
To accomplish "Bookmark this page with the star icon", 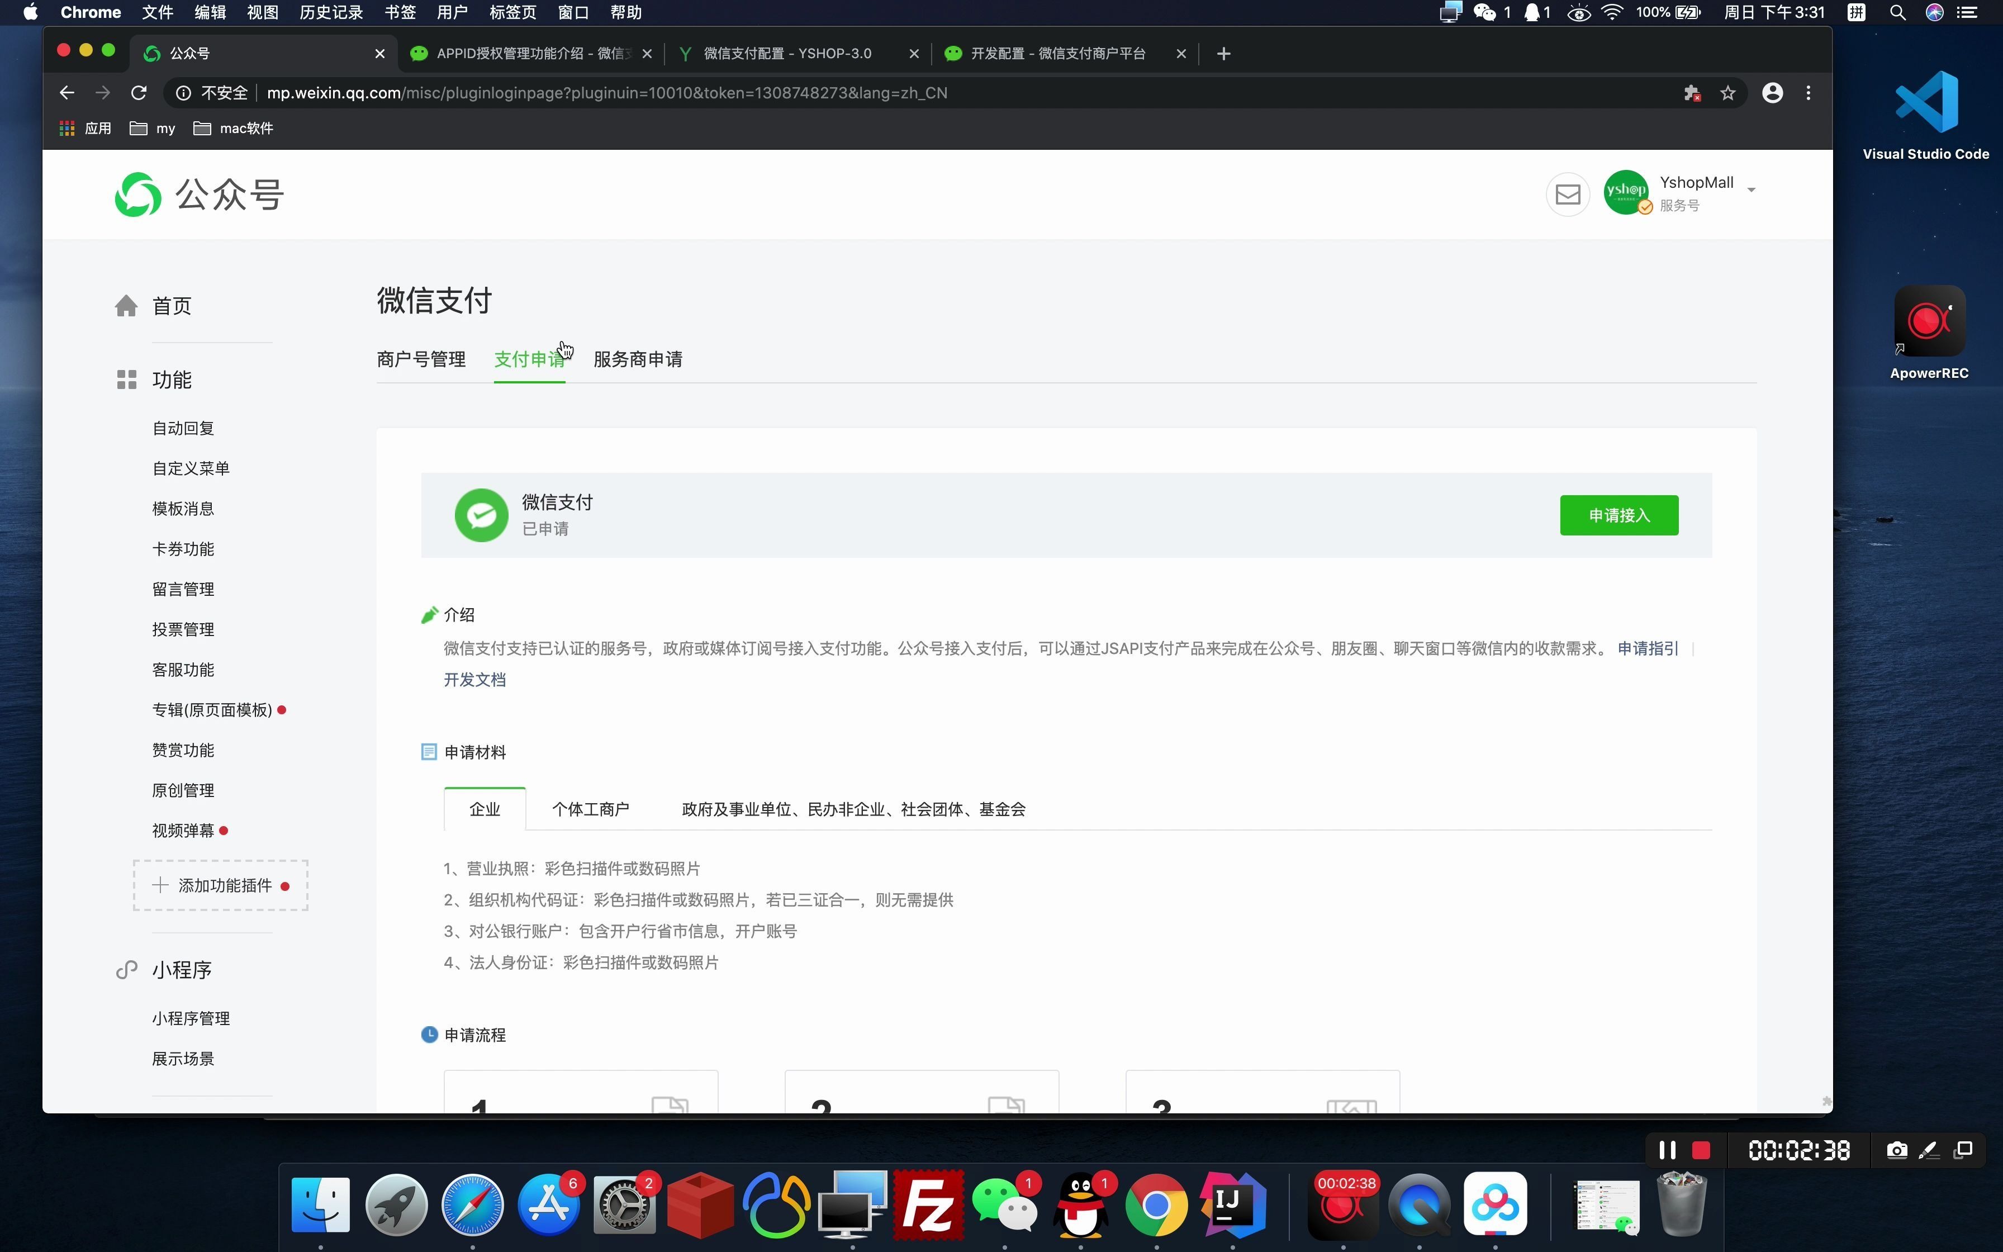I will (x=1727, y=93).
